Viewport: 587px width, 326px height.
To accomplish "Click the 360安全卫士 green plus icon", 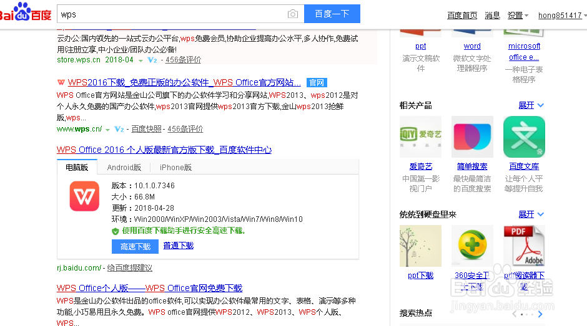I will [472, 246].
